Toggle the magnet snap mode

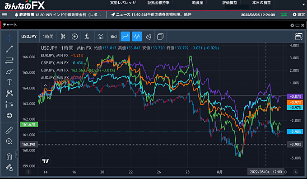point(9,156)
